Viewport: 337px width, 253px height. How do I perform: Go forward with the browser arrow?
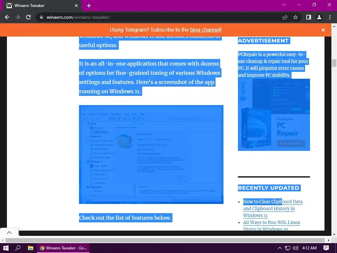18,17
